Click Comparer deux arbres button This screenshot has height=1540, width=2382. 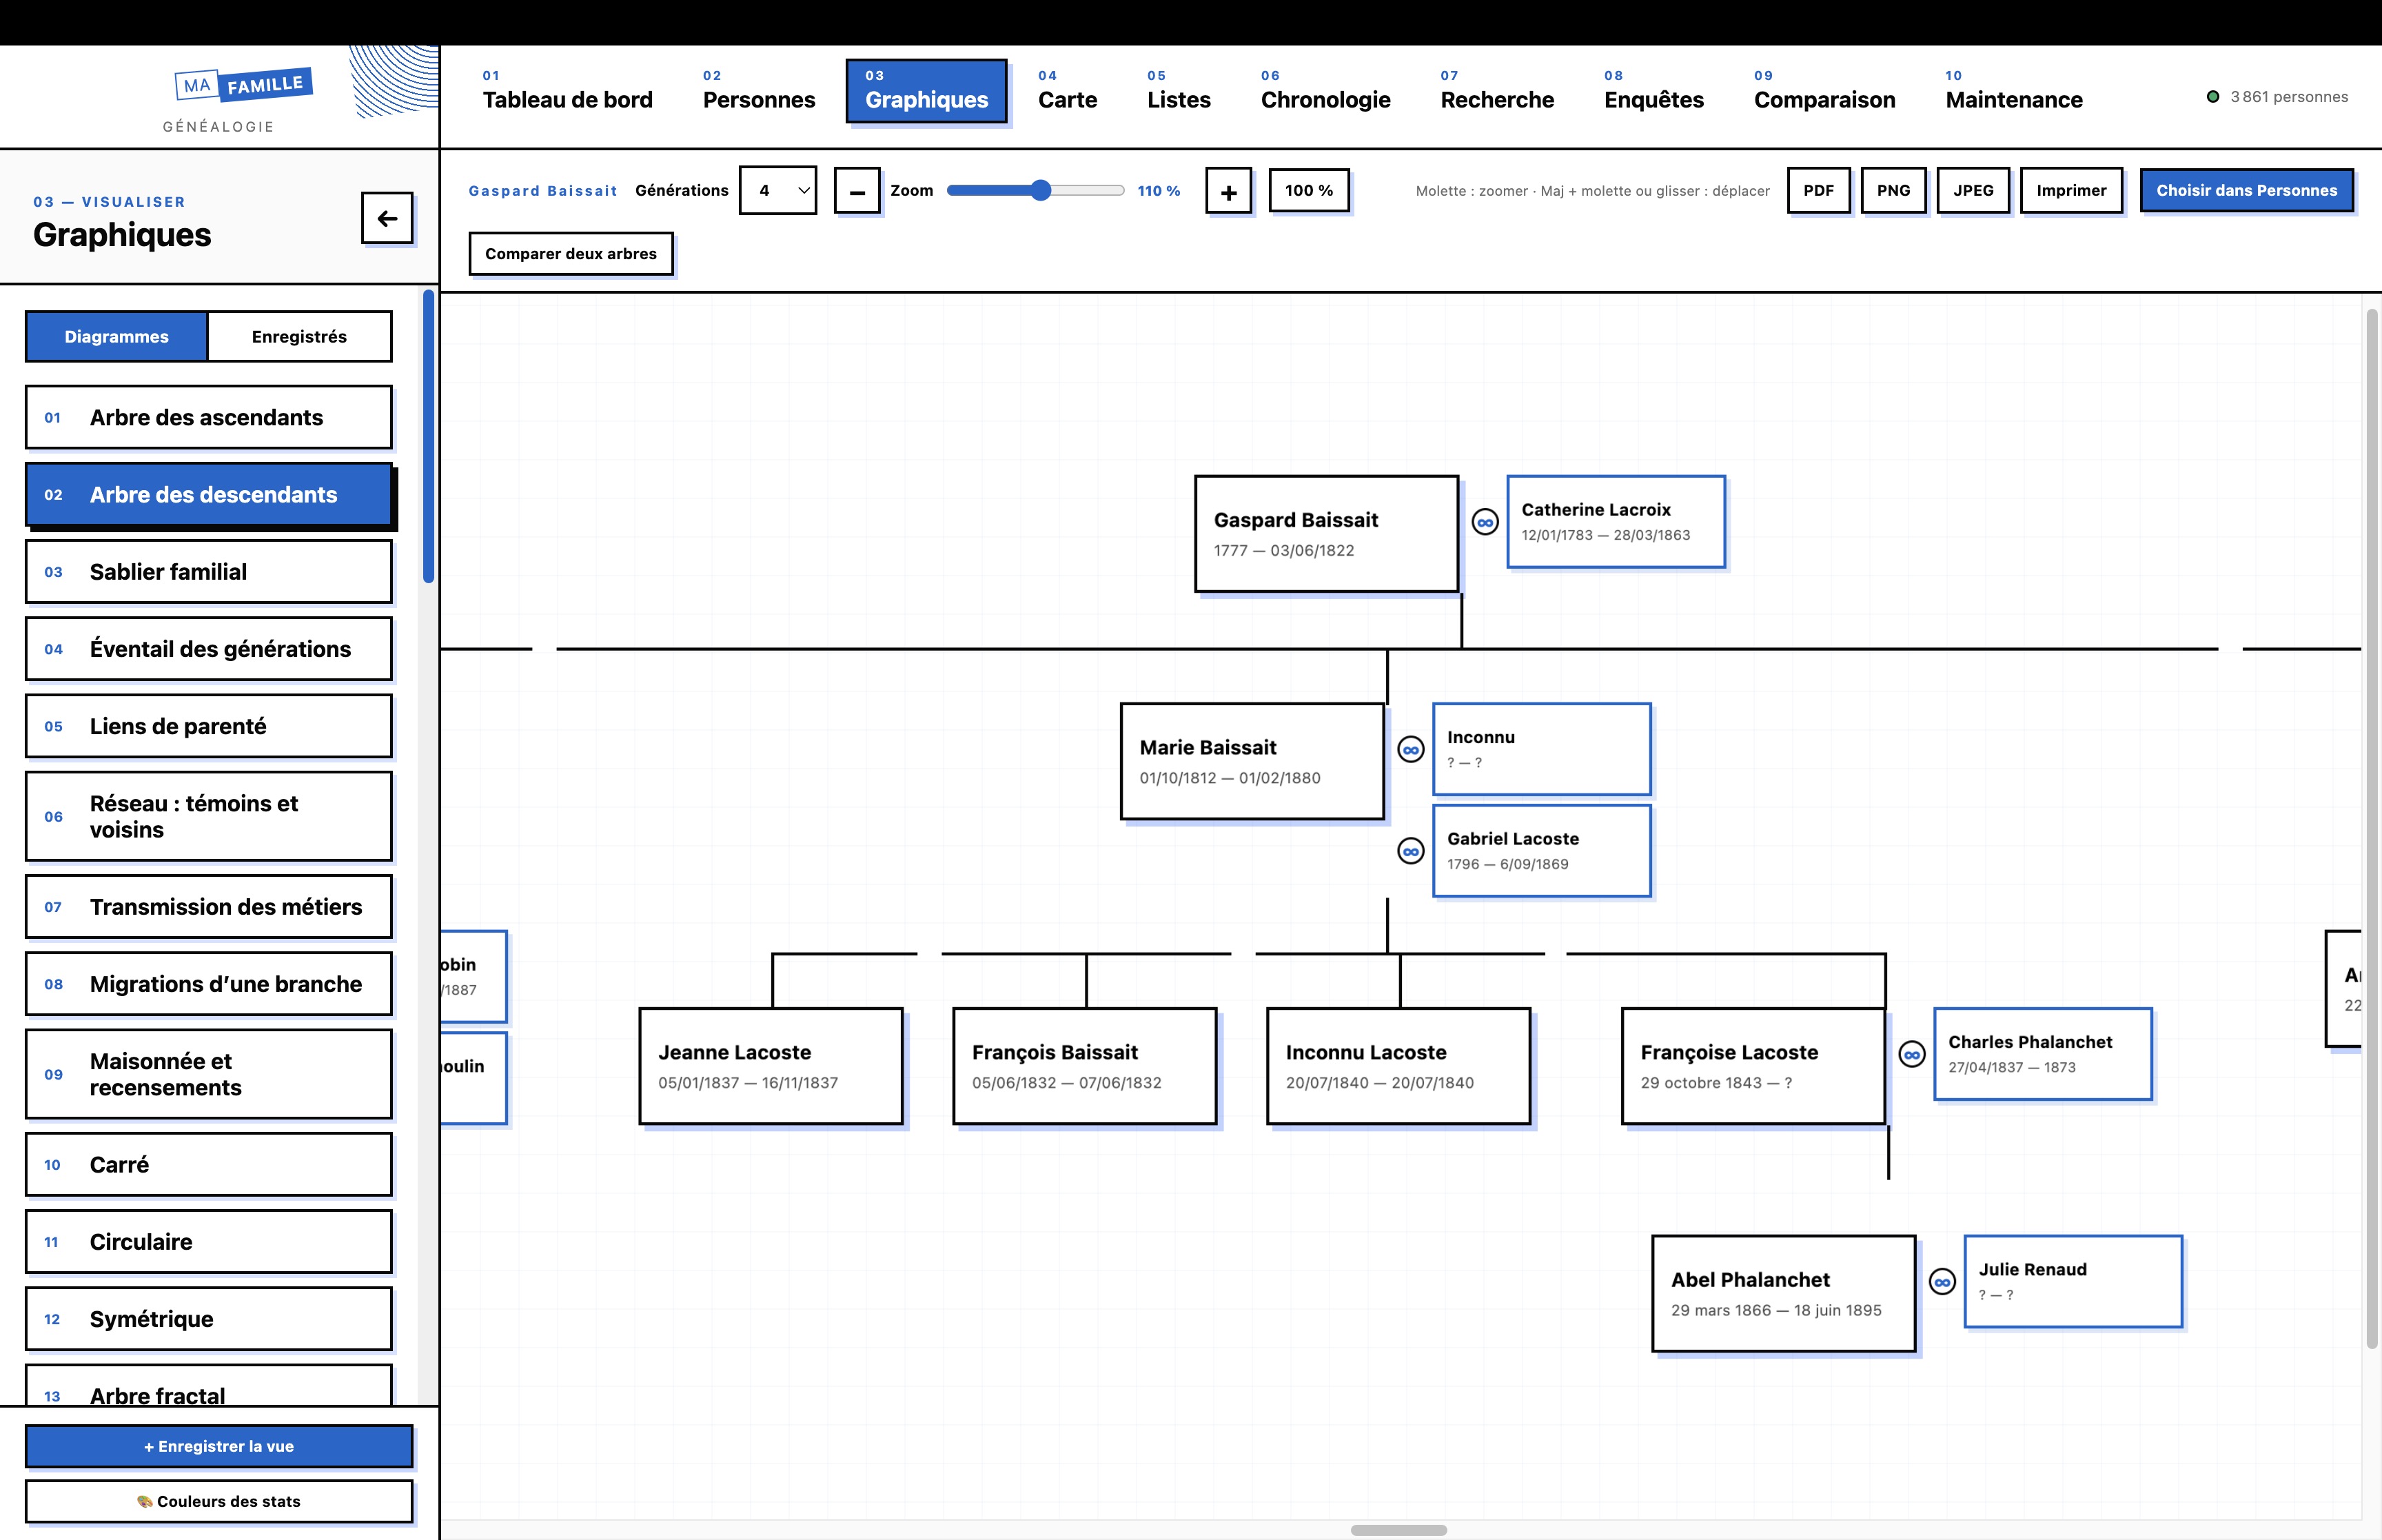[x=571, y=254]
